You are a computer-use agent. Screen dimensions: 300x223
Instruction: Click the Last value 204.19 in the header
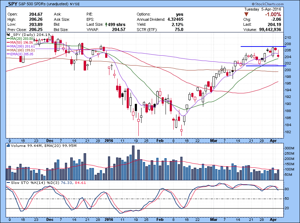275,24
